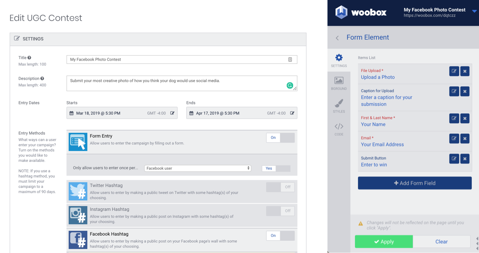Click the edit icon for Starts date
This screenshot has height=253, width=479.
[172, 113]
